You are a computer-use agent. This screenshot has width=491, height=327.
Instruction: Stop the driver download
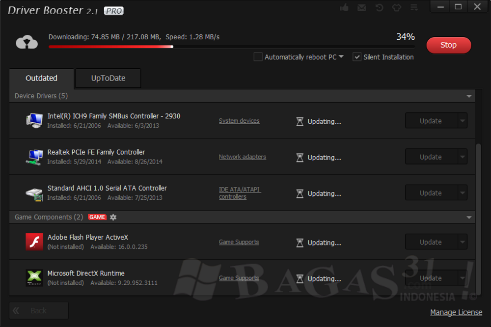pyautogui.click(x=448, y=45)
